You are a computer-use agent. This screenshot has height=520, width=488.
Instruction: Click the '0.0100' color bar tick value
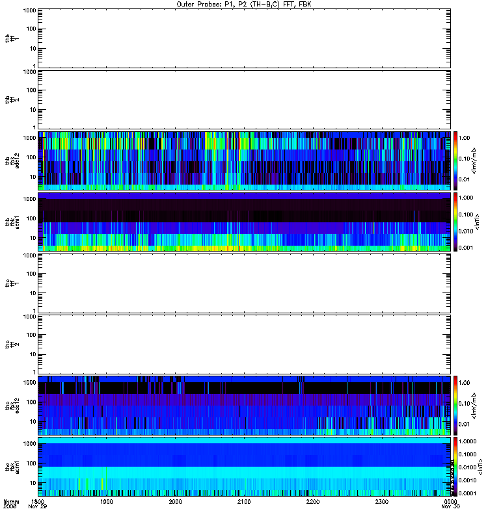[467, 467]
